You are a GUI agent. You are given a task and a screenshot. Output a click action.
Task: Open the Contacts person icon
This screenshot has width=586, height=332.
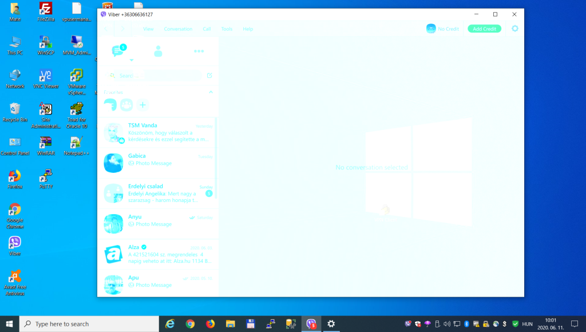click(158, 51)
